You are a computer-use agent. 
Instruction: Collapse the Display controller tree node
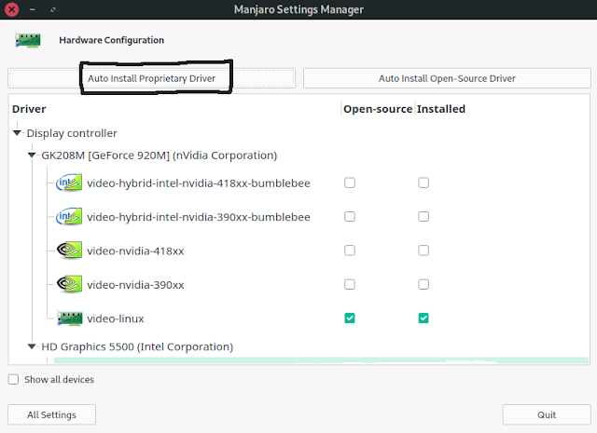(17, 133)
